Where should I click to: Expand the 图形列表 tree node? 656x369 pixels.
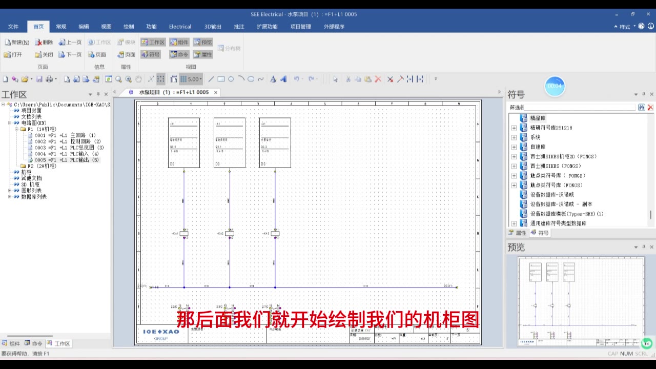coord(10,191)
